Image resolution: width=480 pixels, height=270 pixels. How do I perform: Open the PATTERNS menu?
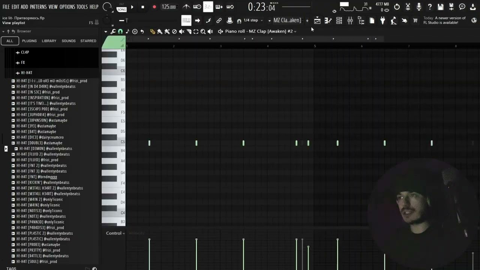(x=38, y=7)
